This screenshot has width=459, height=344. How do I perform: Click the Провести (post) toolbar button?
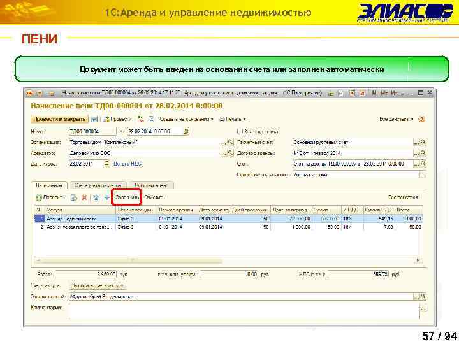[118, 119]
